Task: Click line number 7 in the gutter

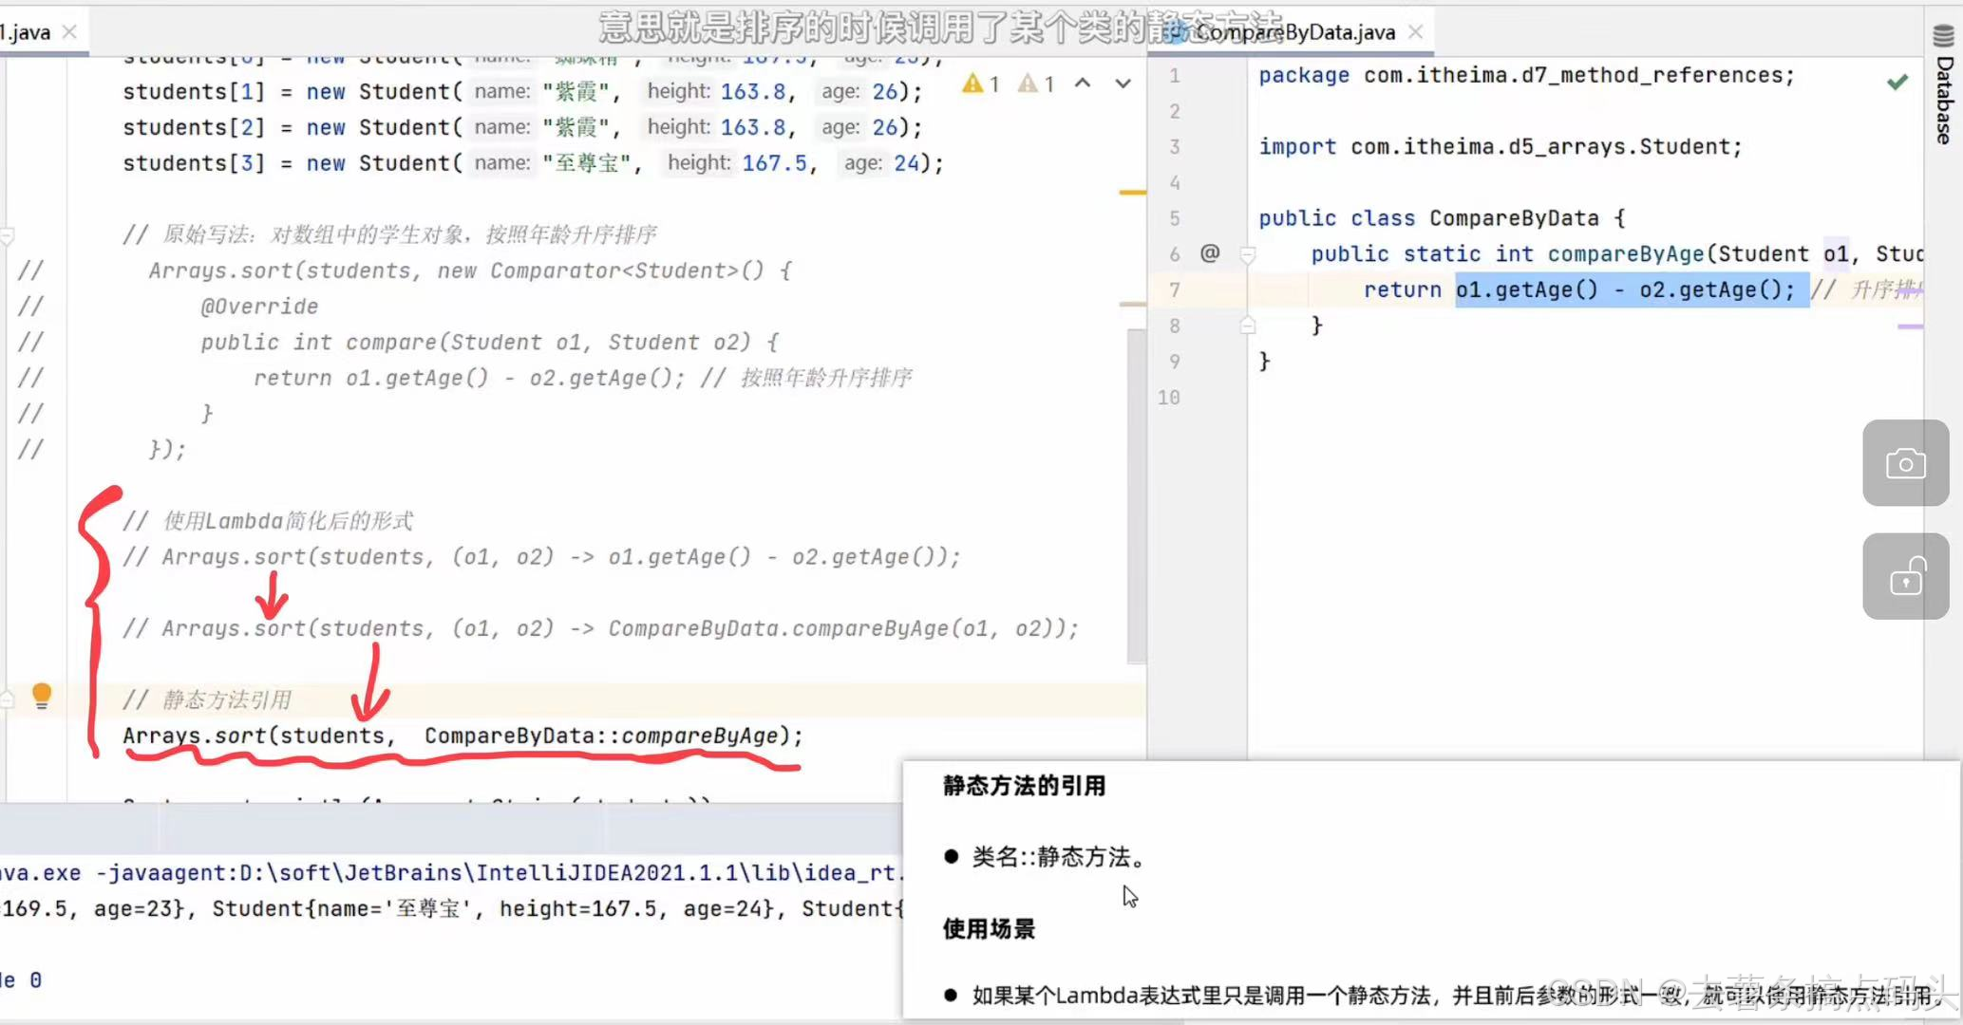Action: 1175,289
